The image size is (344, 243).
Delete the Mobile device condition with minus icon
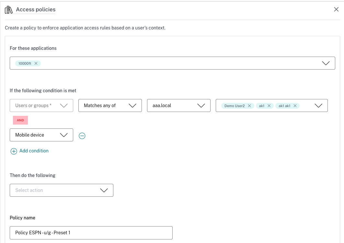click(82, 136)
